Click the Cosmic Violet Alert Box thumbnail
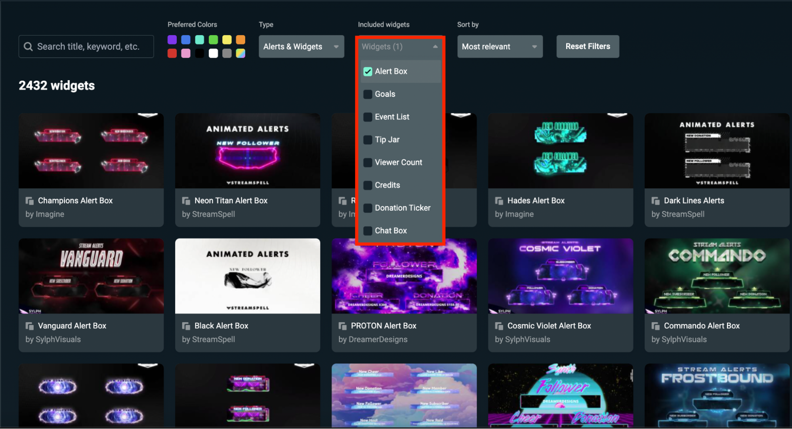The image size is (792, 429). [560, 276]
